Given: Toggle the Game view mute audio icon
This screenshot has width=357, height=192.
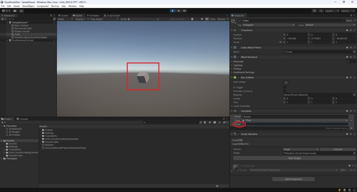Looking at the screenshot, I should [x=202, y=19].
